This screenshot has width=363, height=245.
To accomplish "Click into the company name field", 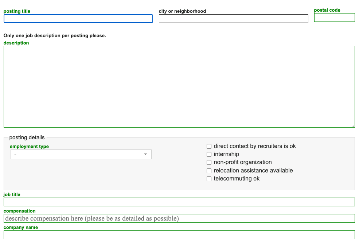I will pos(179,234).
